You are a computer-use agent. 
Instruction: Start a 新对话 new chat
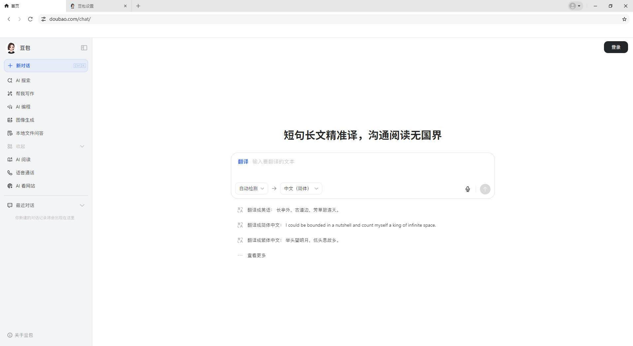(46, 66)
